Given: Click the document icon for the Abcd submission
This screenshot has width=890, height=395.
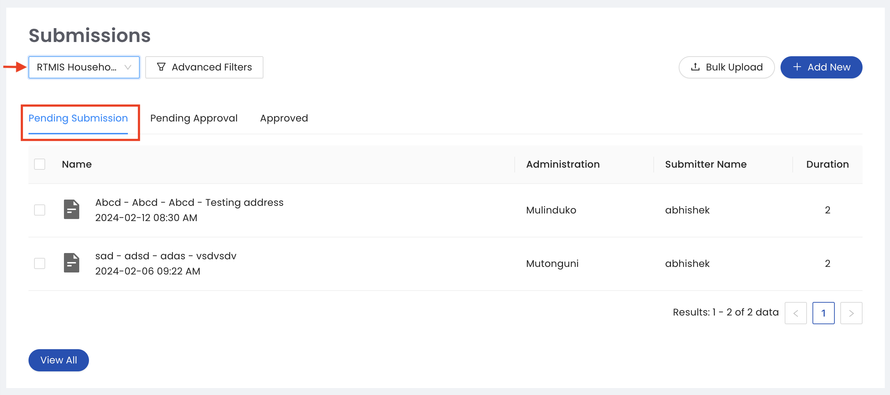Looking at the screenshot, I should point(71,210).
